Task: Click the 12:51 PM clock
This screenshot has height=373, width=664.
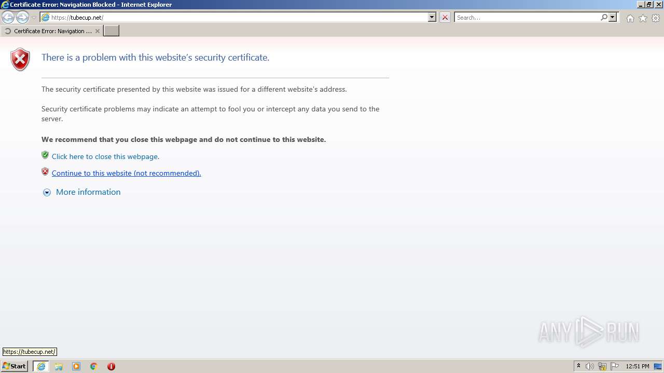Action: click(638, 366)
